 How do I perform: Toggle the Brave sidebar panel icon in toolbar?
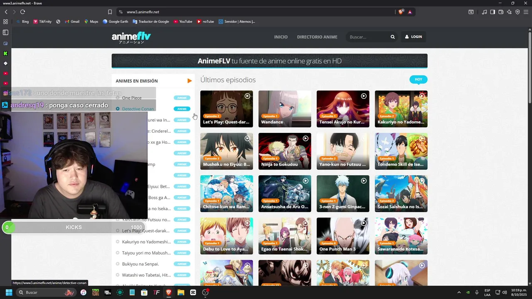pyautogui.click(x=493, y=12)
